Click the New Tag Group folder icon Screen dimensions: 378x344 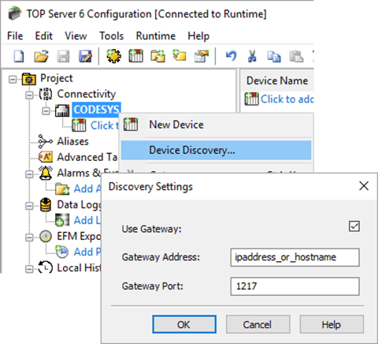(157, 56)
